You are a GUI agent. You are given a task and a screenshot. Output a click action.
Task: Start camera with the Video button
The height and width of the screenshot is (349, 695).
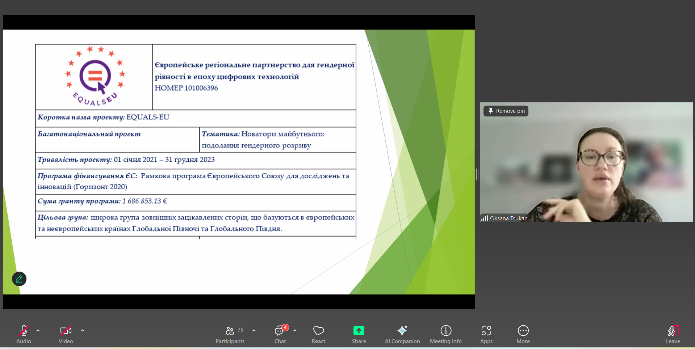coord(66,334)
